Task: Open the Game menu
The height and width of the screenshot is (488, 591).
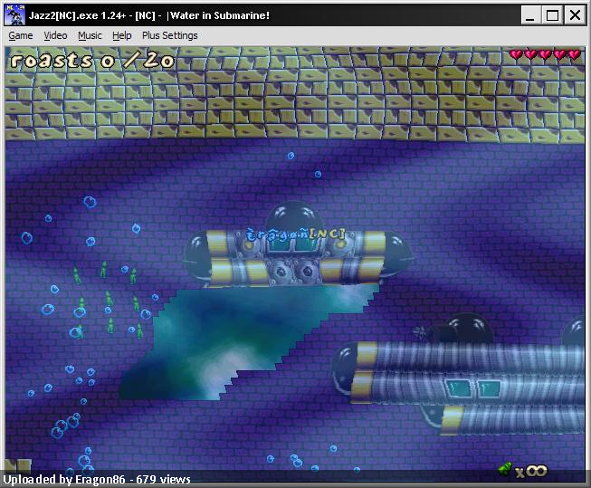Action: coord(21,35)
